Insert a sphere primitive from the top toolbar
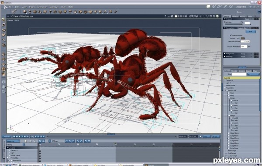 click(25, 12)
